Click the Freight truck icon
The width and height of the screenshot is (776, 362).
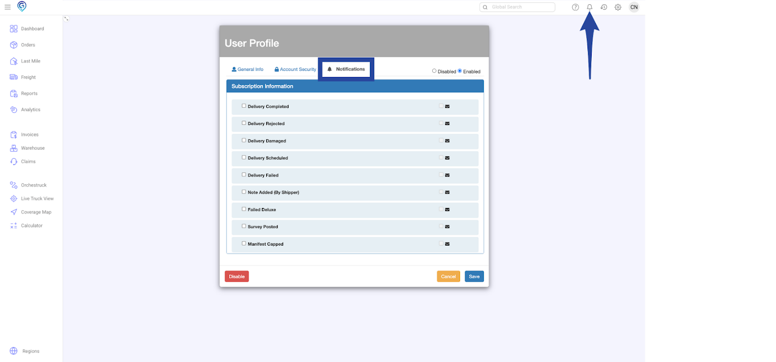14,77
